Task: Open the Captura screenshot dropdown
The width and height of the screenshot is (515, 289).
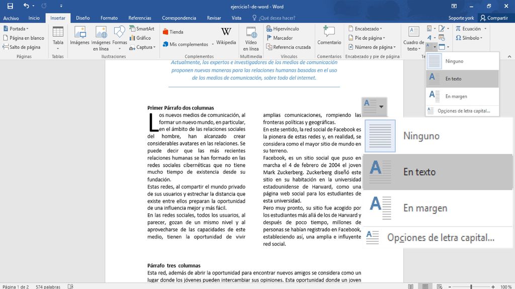Action: (x=142, y=47)
